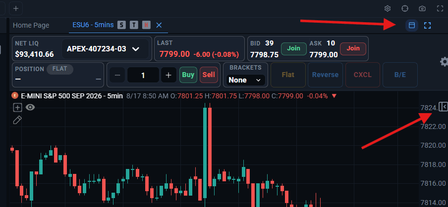Screen dimensions: 448x207
Task: Click the green Buy button
Action: coord(188,75)
